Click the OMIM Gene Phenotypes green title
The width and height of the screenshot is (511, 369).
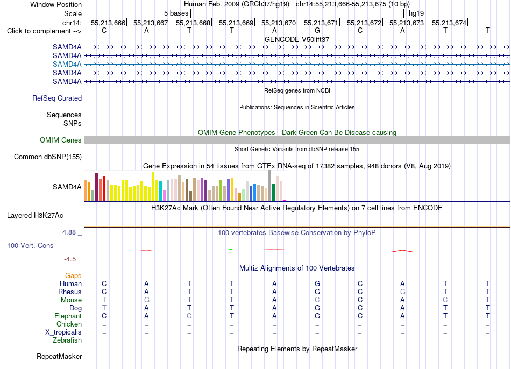tap(297, 133)
